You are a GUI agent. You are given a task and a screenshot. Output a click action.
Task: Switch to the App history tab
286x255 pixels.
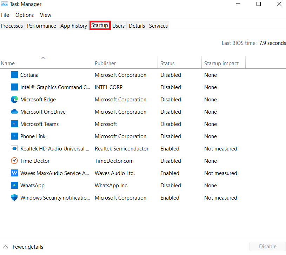coord(74,26)
